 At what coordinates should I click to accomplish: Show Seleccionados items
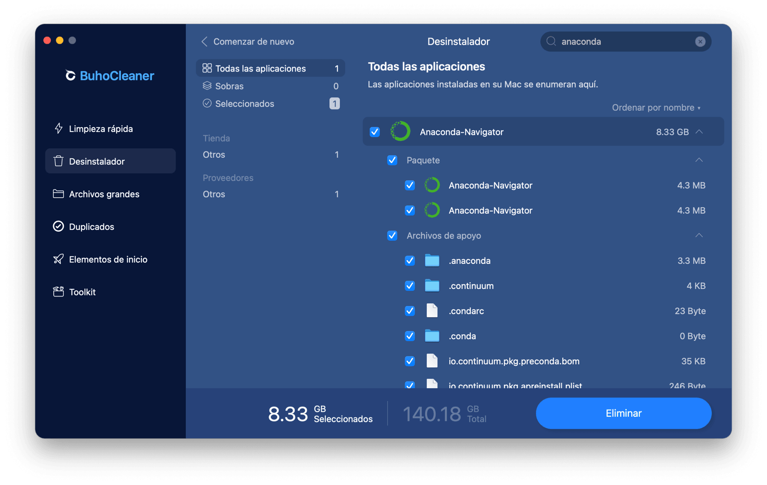coord(270,103)
